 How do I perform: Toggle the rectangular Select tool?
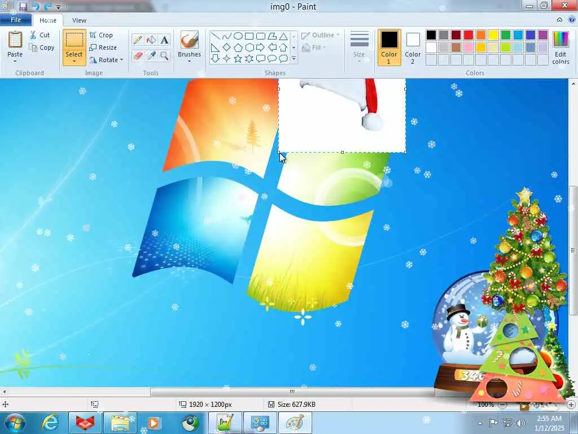point(74,40)
